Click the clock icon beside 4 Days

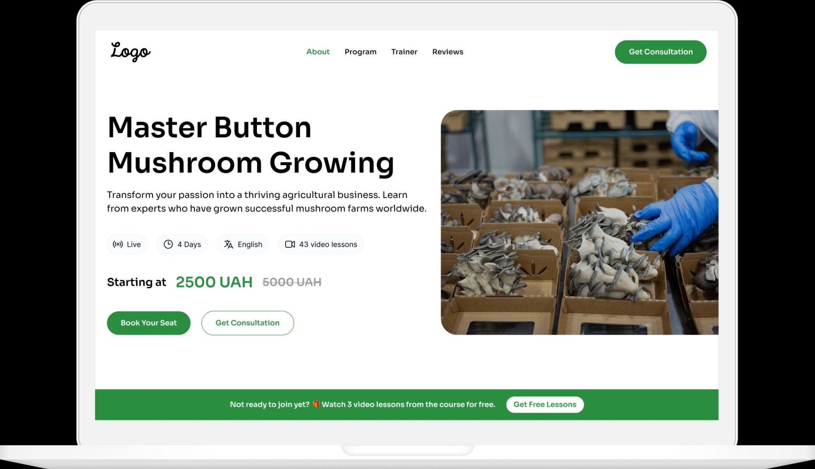pos(168,244)
